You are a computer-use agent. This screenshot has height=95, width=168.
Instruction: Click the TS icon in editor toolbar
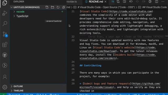tap(113, 2)
